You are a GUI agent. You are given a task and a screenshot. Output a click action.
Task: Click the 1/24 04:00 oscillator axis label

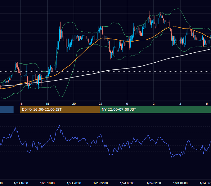click(180, 183)
